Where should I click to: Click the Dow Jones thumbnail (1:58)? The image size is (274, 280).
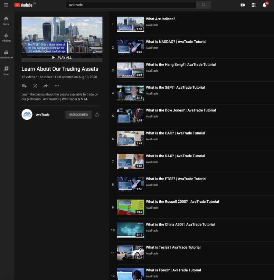(130, 116)
